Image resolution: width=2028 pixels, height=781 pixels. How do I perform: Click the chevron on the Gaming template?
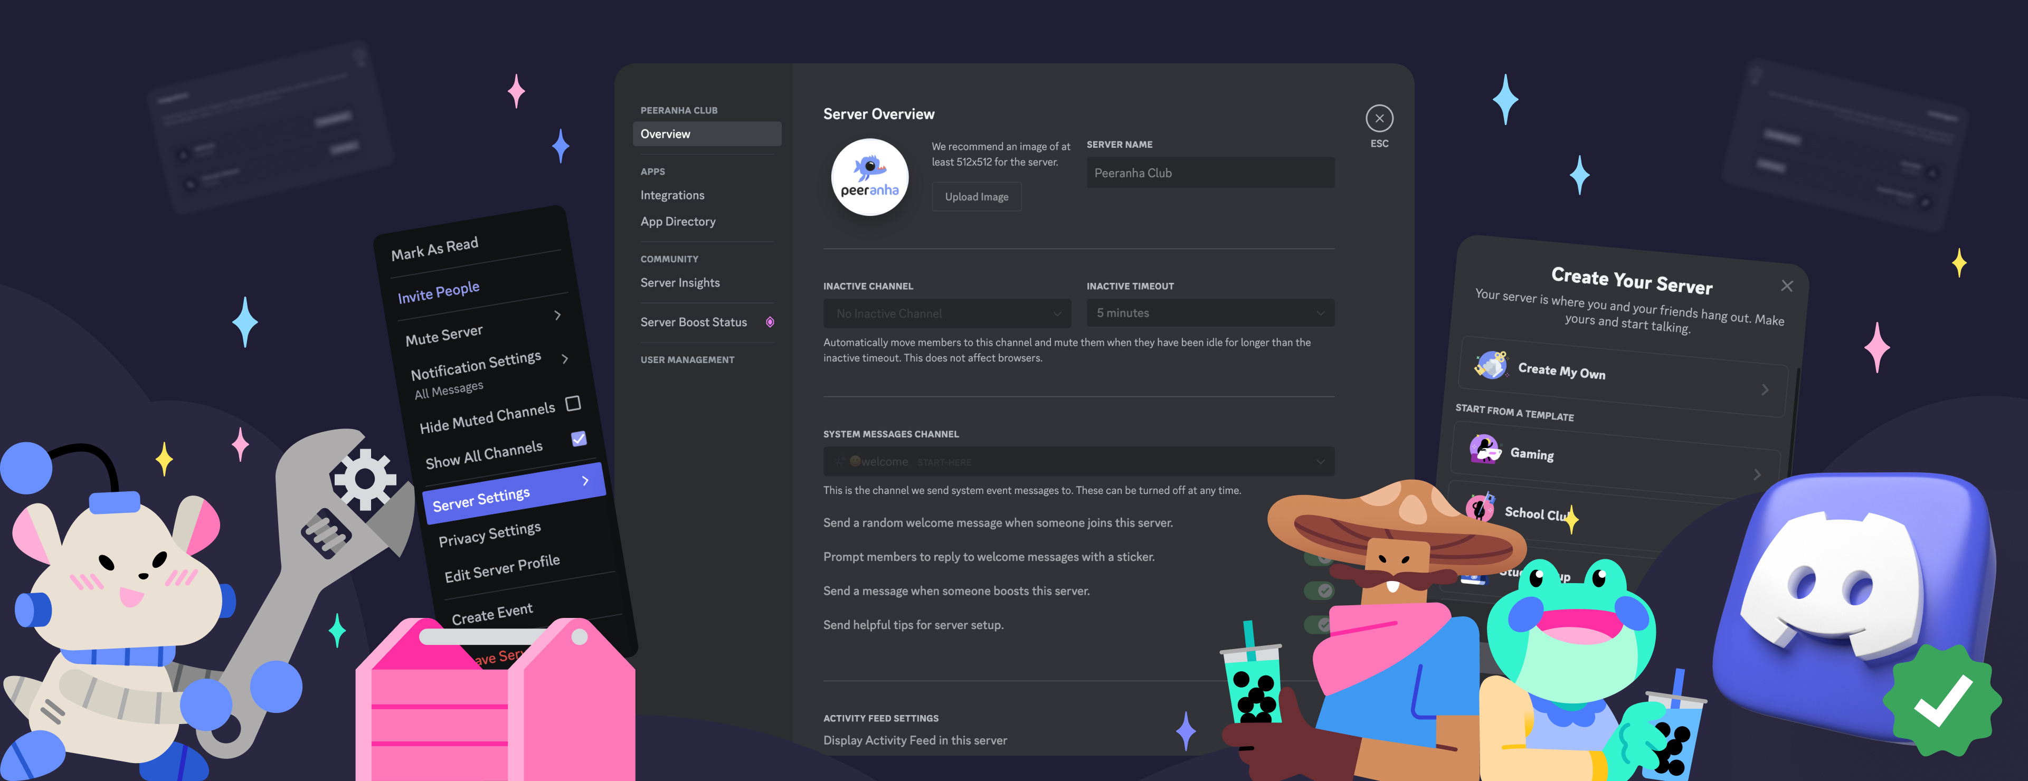click(1757, 474)
